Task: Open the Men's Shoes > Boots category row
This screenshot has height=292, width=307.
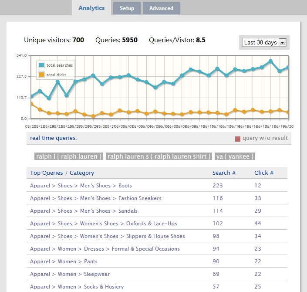Action: click(x=157, y=185)
